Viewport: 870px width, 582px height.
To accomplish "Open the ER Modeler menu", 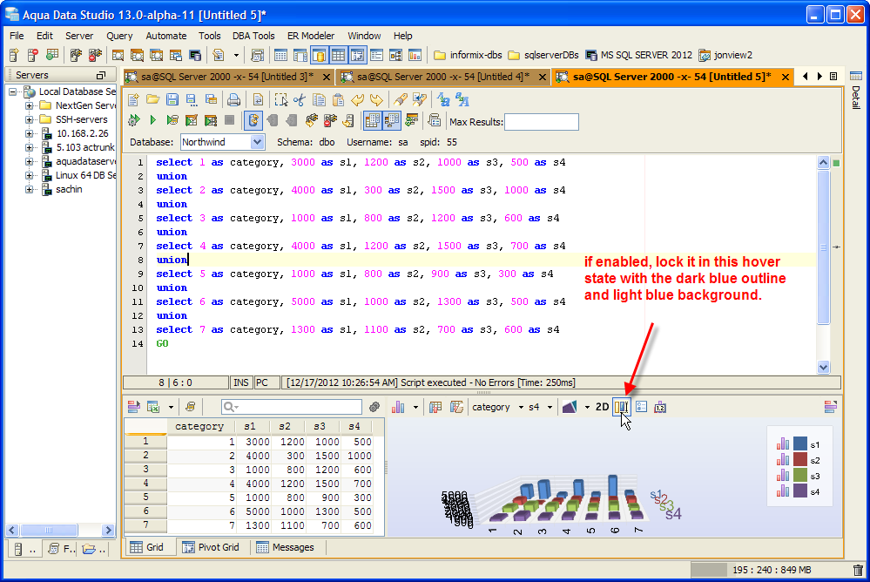I will point(311,36).
